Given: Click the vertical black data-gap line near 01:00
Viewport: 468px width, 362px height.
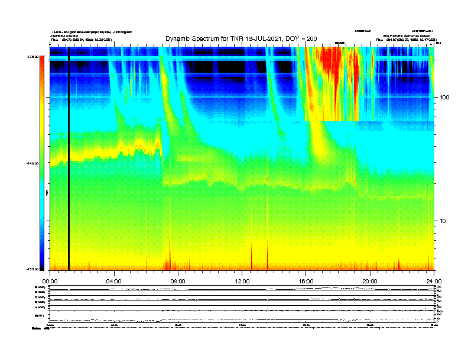Looking at the screenshot, I should click(69, 159).
